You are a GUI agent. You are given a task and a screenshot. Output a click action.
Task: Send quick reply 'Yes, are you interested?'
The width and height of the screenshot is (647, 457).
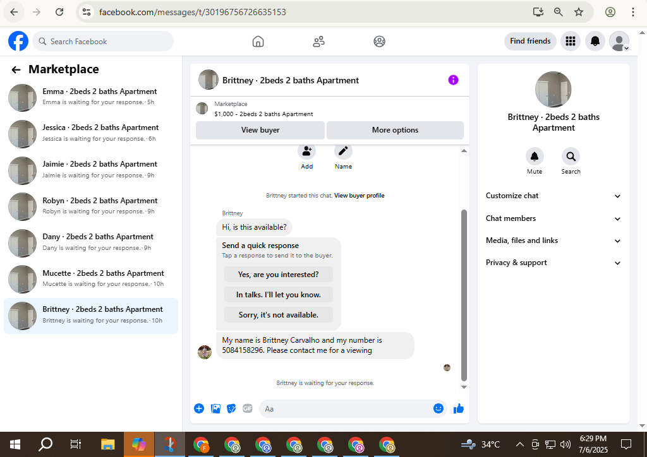pos(279,275)
